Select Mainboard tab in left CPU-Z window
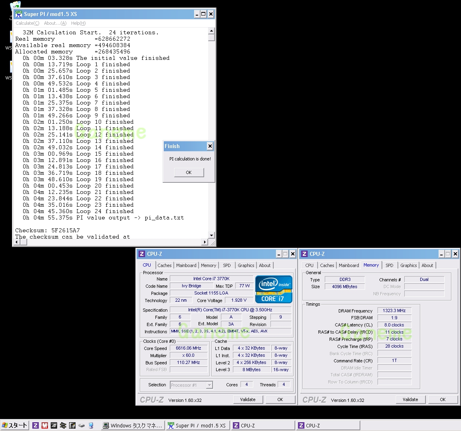The height and width of the screenshot is (431, 461). pyautogui.click(x=186, y=265)
